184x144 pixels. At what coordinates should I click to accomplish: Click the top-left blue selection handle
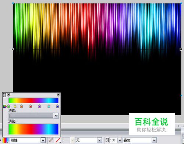(x=13, y=3)
